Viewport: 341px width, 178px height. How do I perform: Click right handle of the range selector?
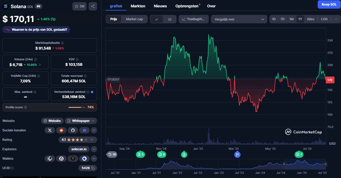[326, 164]
